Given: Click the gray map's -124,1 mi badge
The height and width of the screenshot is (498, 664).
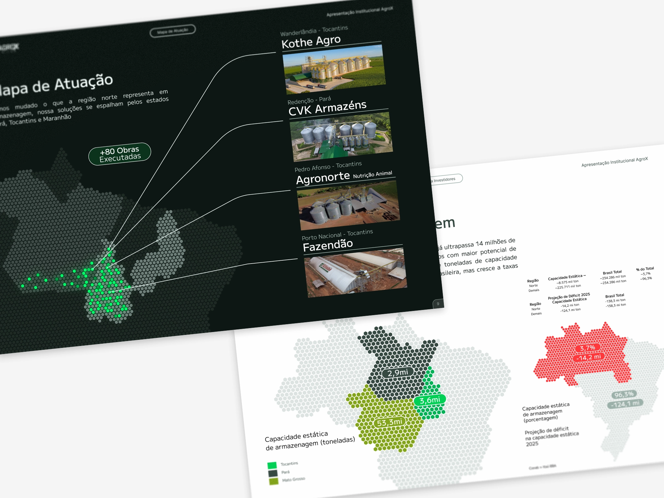Looking at the screenshot, I should coord(625,404).
